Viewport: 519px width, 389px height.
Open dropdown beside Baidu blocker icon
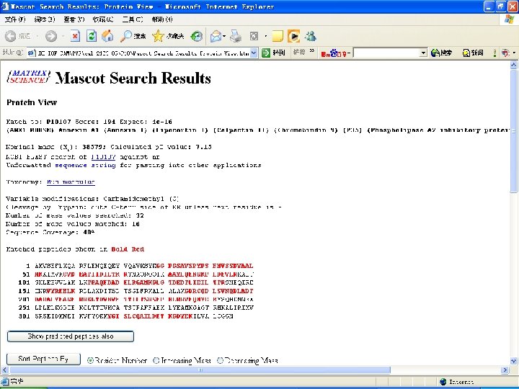tap(514, 53)
